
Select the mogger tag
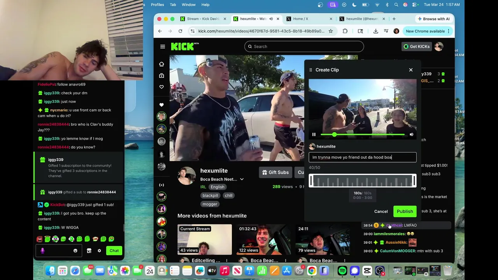[x=210, y=204]
